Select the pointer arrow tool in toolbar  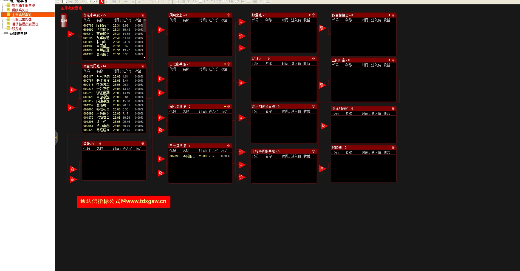click(x=101, y=2)
